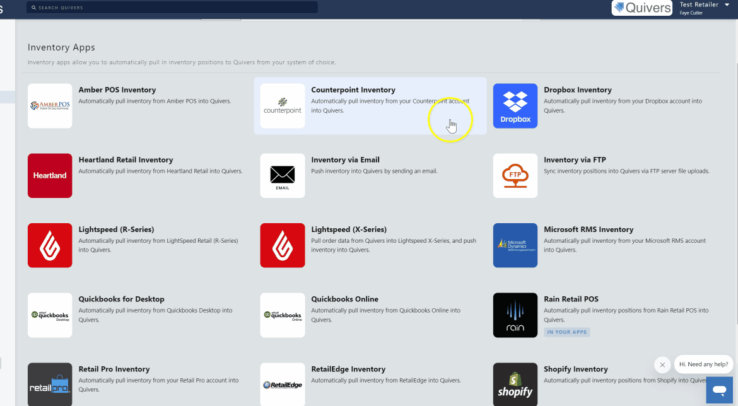Click the Search Quivers field
The width and height of the screenshot is (738, 406).
[x=172, y=8]
